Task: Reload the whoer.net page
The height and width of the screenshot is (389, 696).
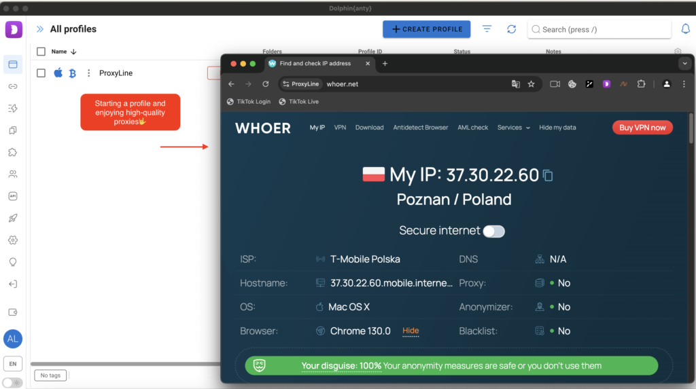Action: 266,84
